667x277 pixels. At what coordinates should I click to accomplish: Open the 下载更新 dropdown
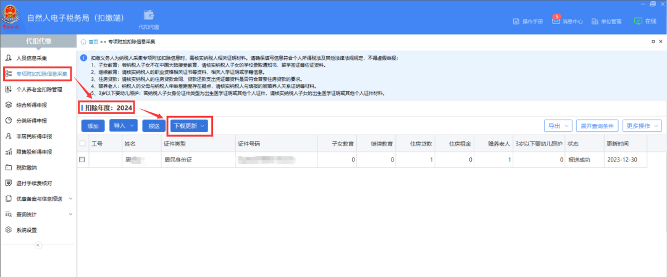click(189, 126)
